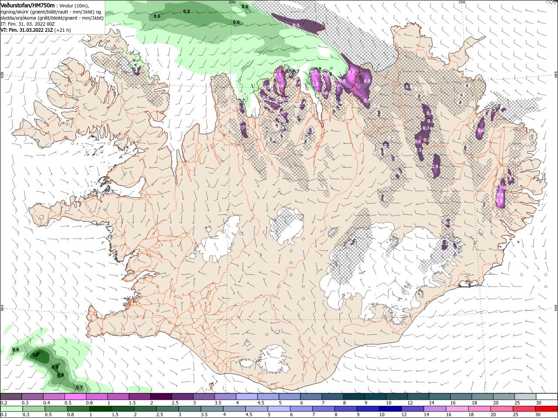Pick the dark purple 2 snow scale swatch

pyautogui.click(x=161, y=397)
